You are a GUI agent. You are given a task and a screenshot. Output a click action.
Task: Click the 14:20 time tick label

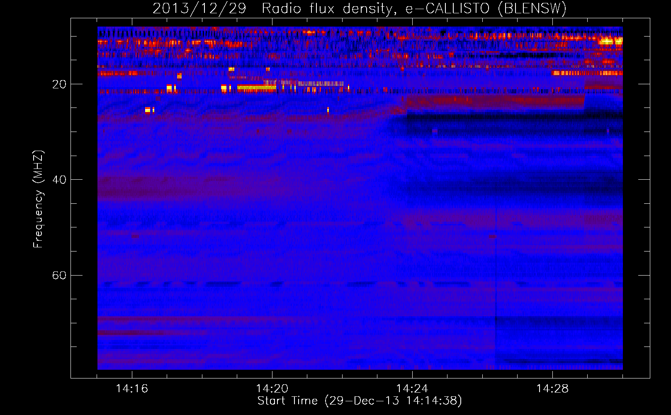tap(272, 388)
